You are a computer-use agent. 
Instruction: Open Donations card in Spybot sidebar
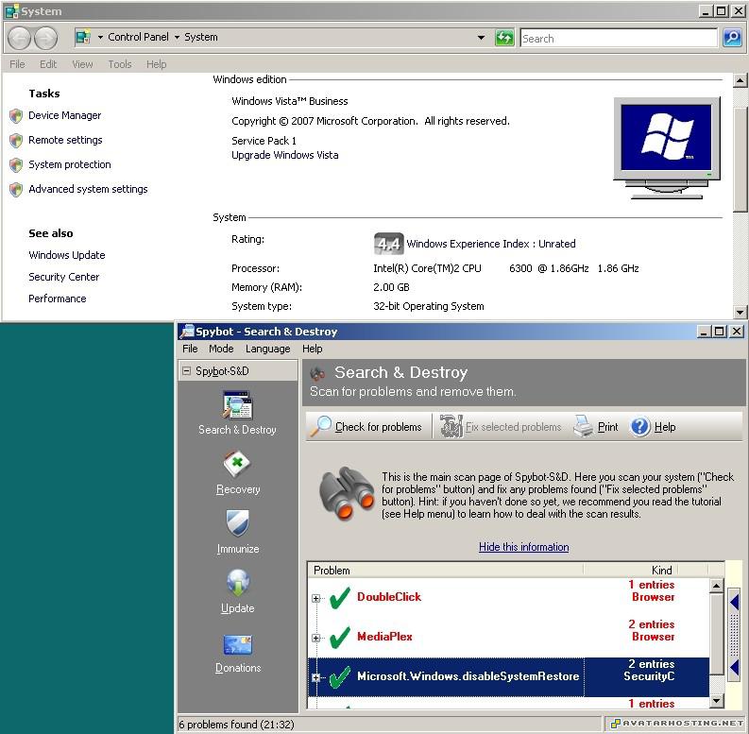[x=237, y=654]
